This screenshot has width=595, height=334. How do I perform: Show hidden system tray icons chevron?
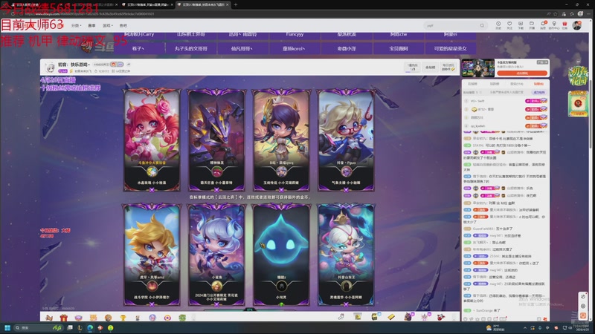coord(525,327)
